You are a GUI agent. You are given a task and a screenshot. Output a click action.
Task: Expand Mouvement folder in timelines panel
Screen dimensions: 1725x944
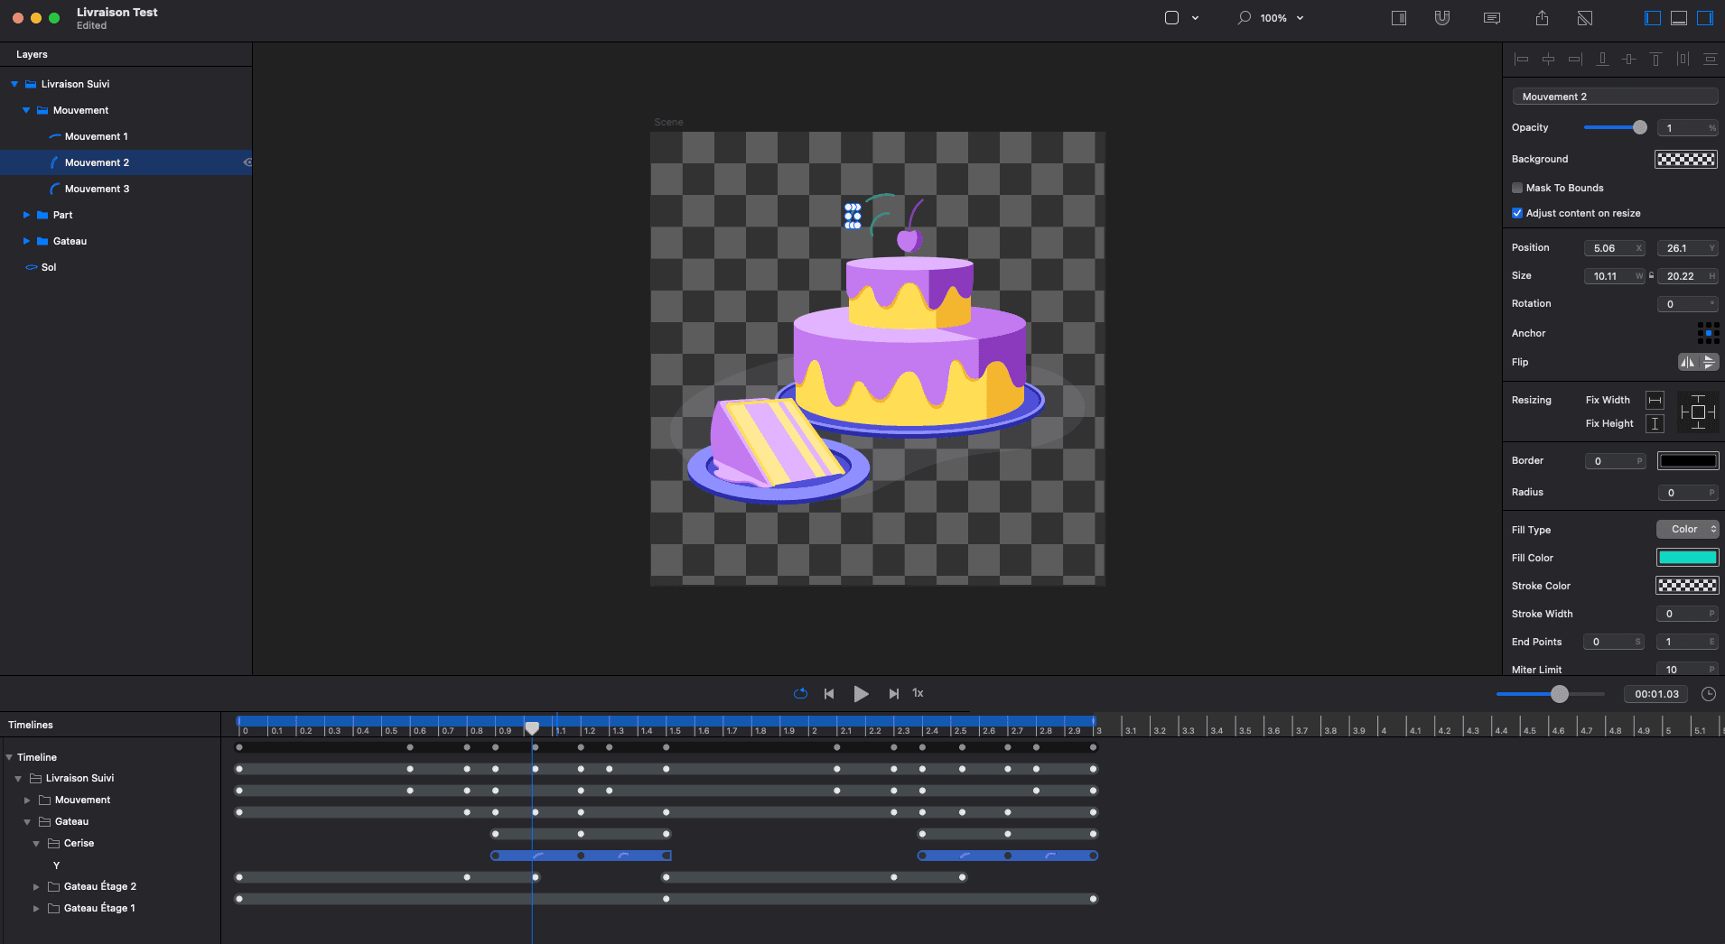[x=27, y=801]
